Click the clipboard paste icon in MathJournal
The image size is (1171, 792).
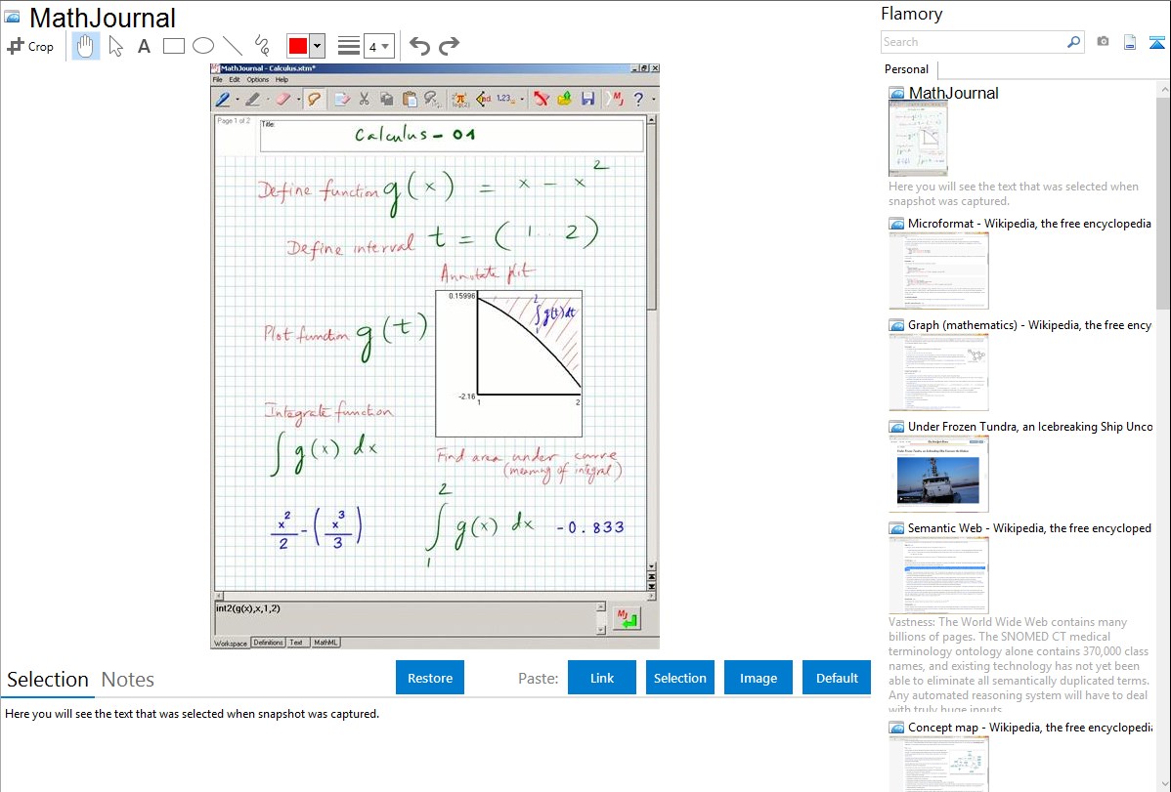410,99
